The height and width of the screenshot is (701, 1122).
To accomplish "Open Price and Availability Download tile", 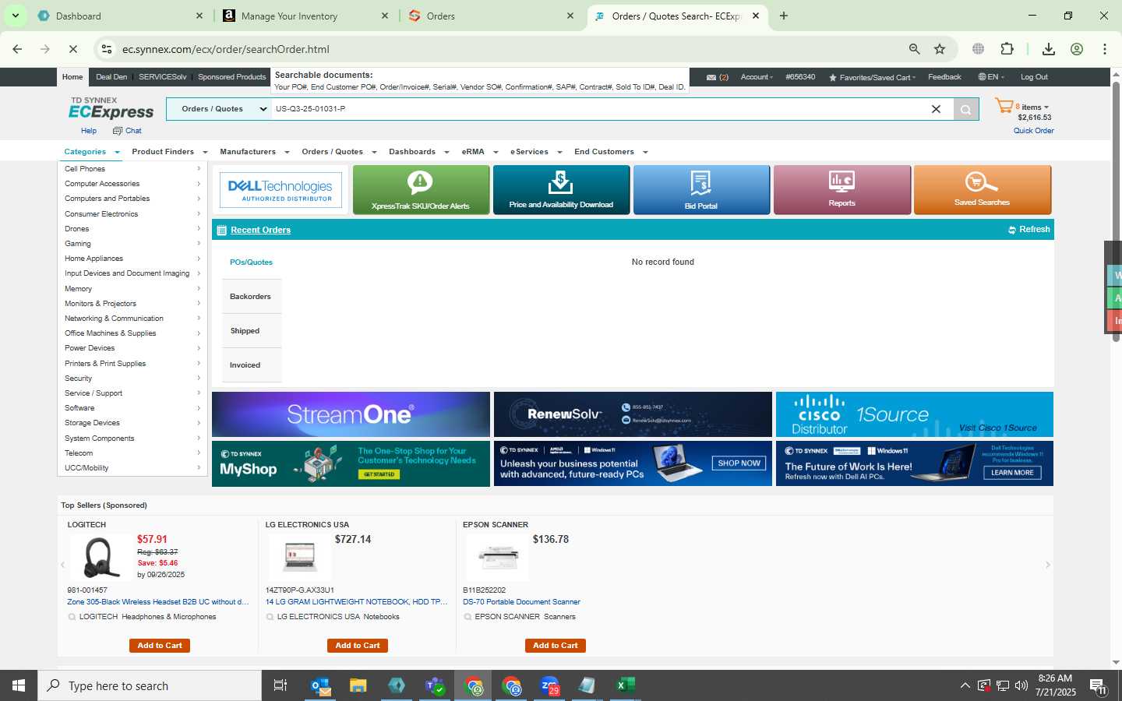I will click(561, 189).
